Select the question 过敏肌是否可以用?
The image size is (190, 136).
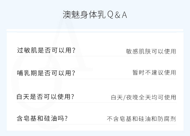(46, 50)
